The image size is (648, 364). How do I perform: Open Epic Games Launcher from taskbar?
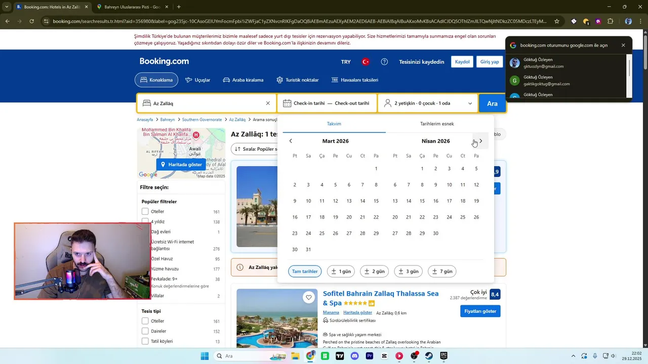pyautogui.click(x=444, y=356)
